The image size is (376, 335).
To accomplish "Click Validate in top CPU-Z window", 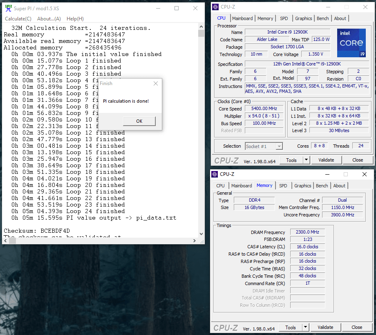I will coord(326,160).
